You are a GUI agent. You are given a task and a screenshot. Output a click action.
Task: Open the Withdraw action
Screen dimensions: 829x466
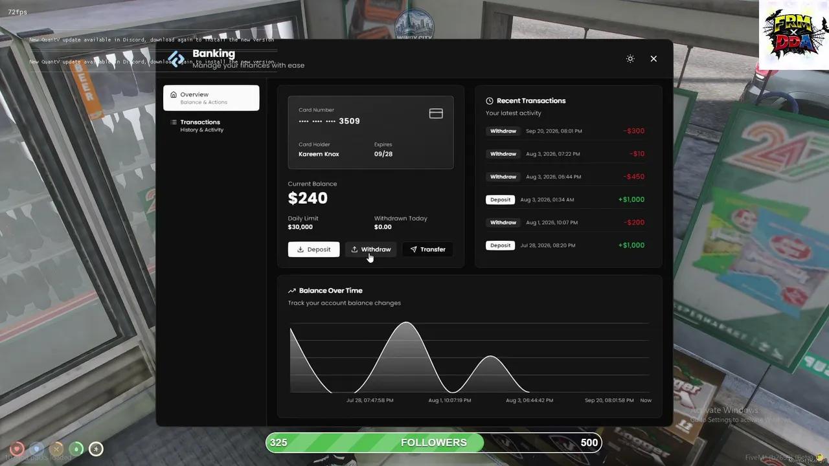[x=370, y=249]
